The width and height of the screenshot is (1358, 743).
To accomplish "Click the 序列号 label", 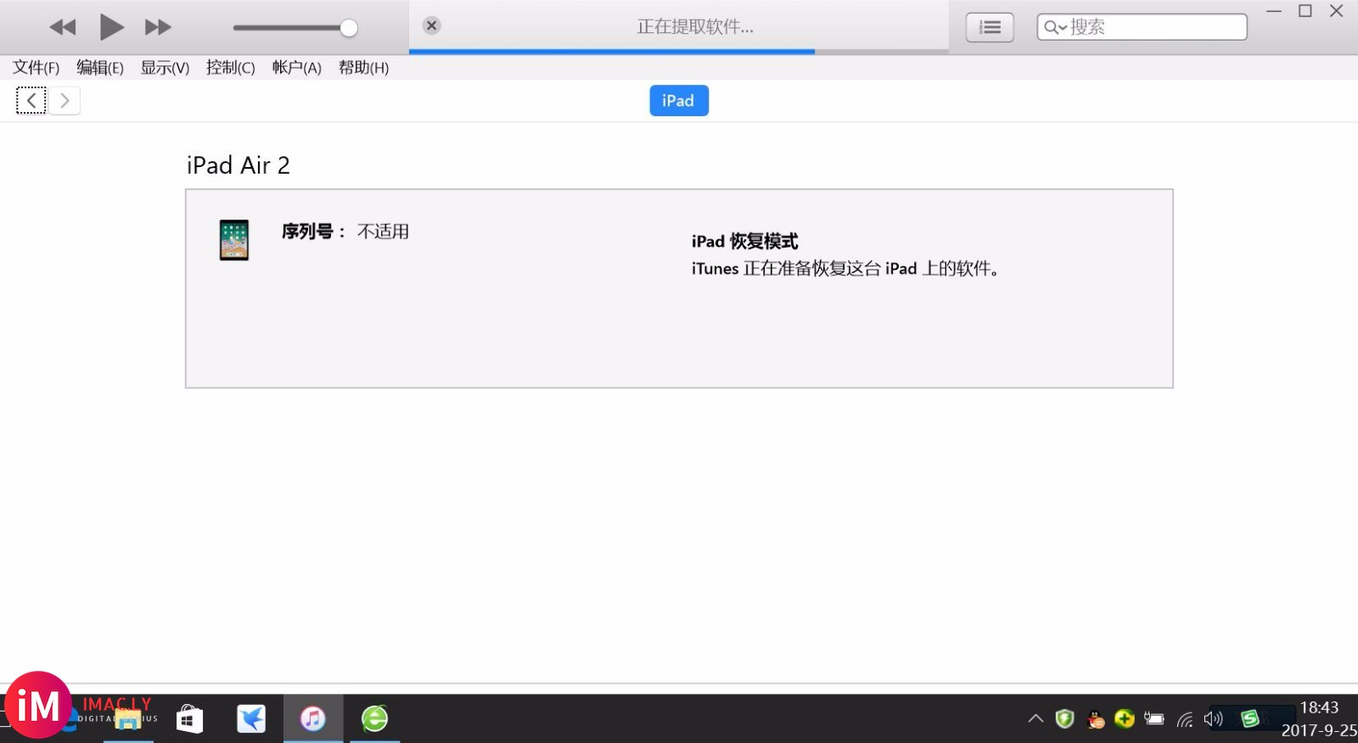I will (313, 232).
